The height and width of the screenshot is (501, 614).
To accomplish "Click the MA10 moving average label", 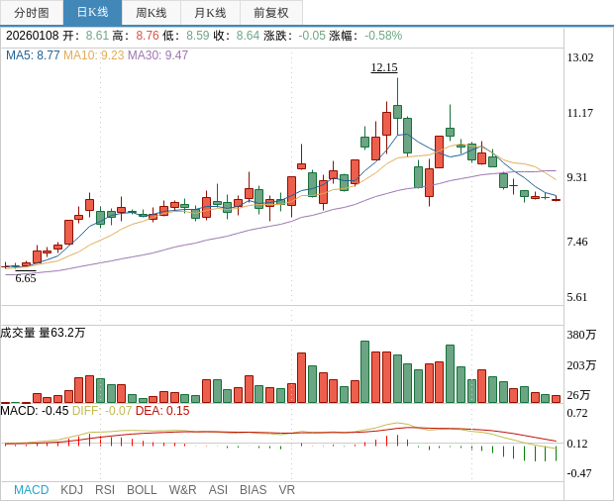I will [94, 55].
